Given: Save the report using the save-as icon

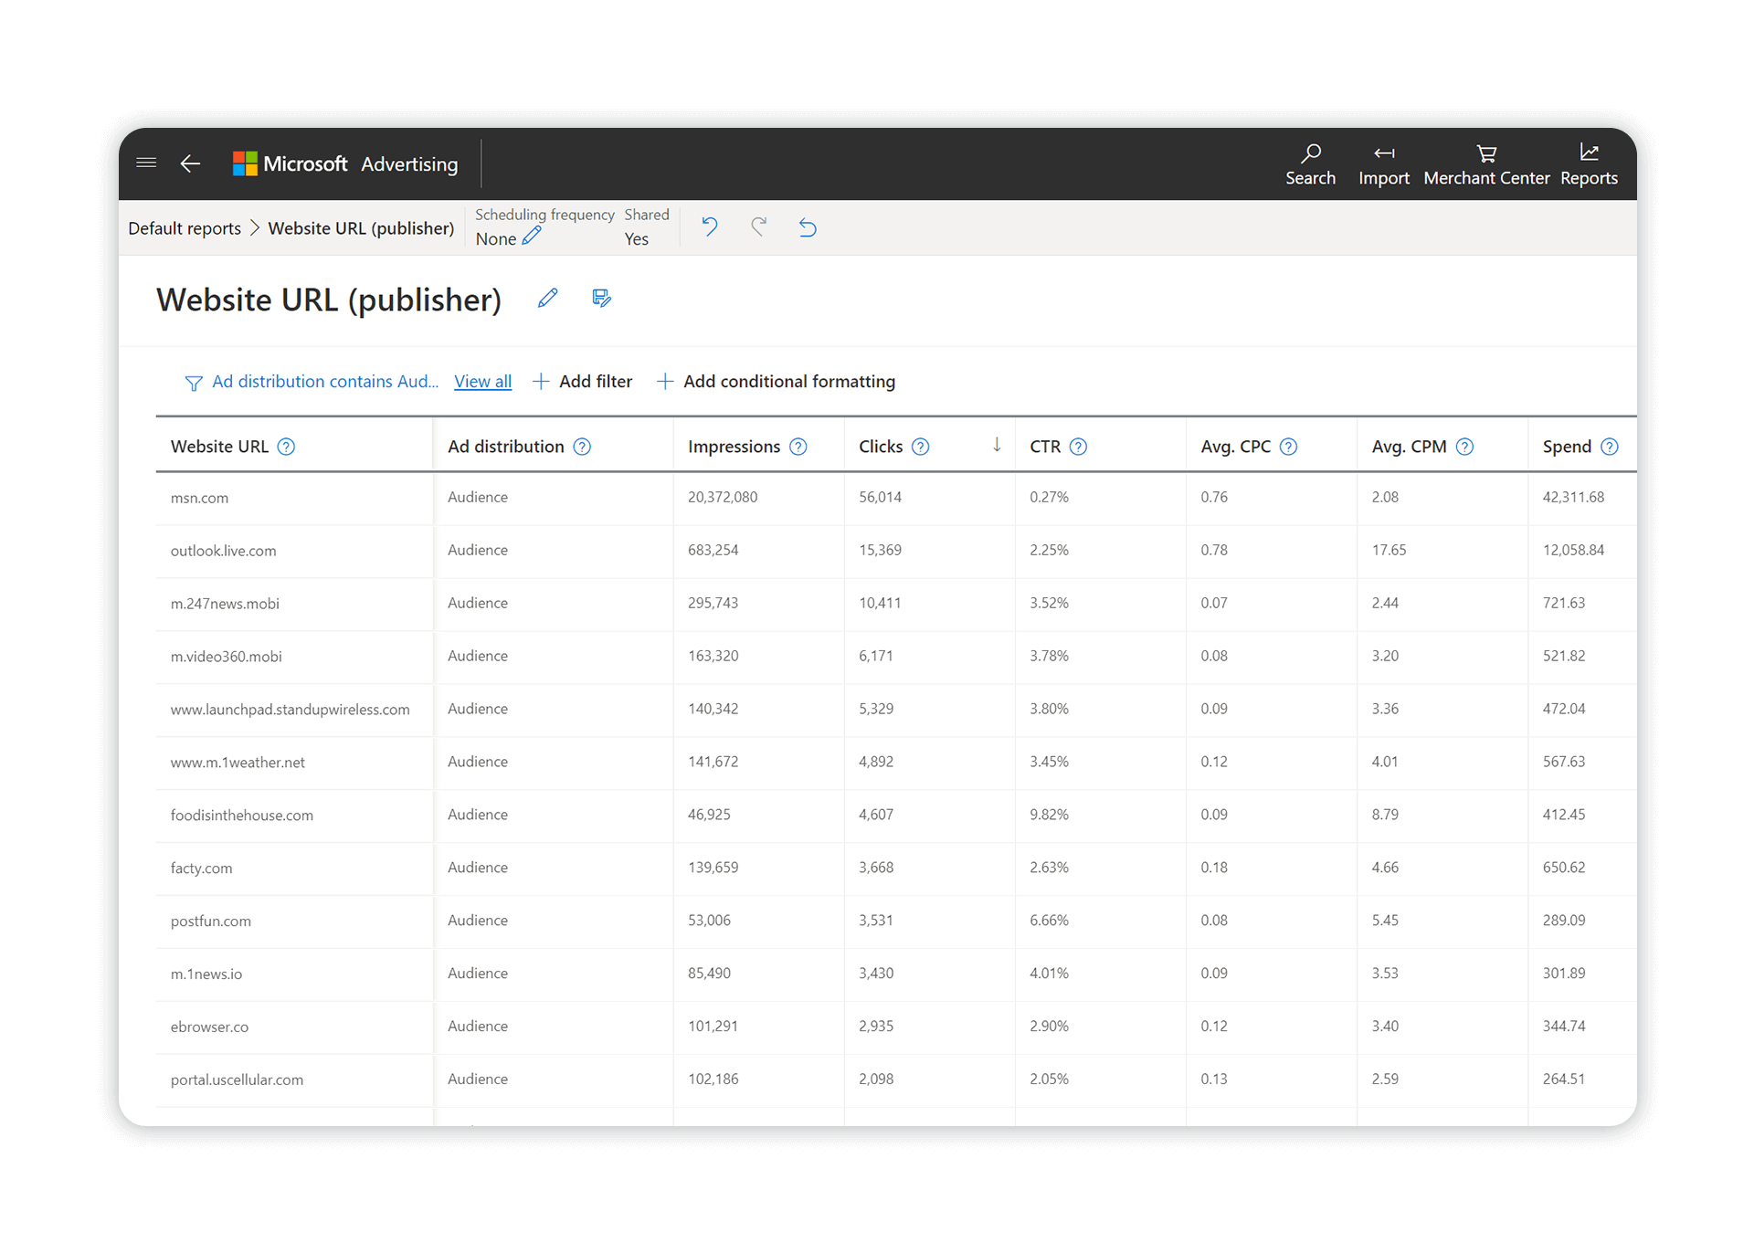Looking at the screenshot, I should tap(601, 298).
